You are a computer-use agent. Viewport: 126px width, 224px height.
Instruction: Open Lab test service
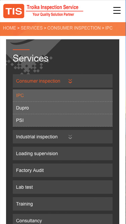pyautogui.click(x=62, y=187)
